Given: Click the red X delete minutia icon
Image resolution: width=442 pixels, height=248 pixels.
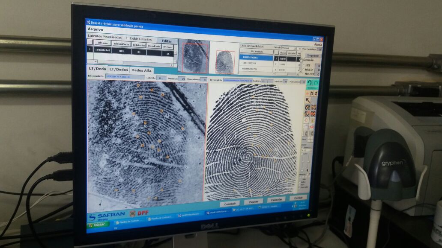Looking at the screenshot, I should (x=312, y=127).
